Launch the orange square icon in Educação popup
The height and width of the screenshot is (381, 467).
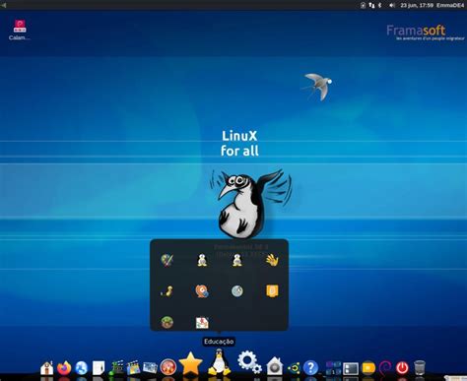[272, 291]
